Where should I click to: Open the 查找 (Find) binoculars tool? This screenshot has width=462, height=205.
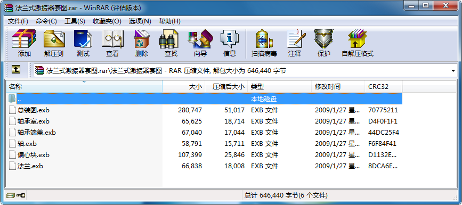(x=171, y=43)
